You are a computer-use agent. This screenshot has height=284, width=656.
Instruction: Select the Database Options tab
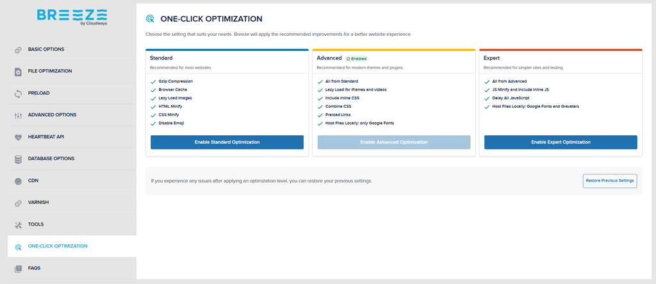[72, 159]
